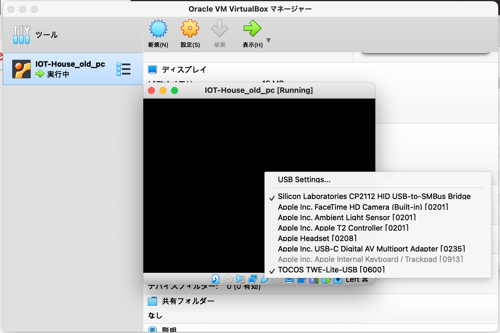Viewport: 500px width, 333px height.
Task: Select the ツール tools icon in the sidebar
Action: click(21, 35)
